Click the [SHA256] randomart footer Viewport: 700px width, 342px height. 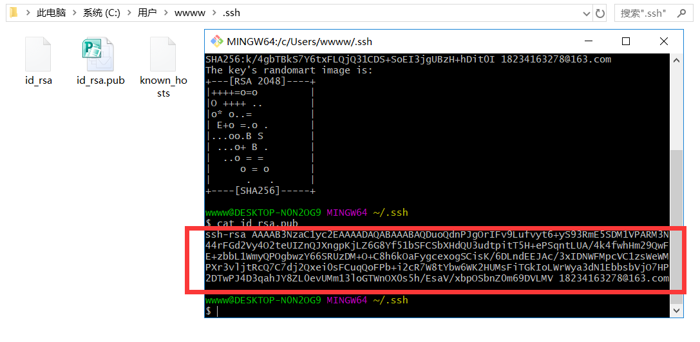click(x=261, y=191)
